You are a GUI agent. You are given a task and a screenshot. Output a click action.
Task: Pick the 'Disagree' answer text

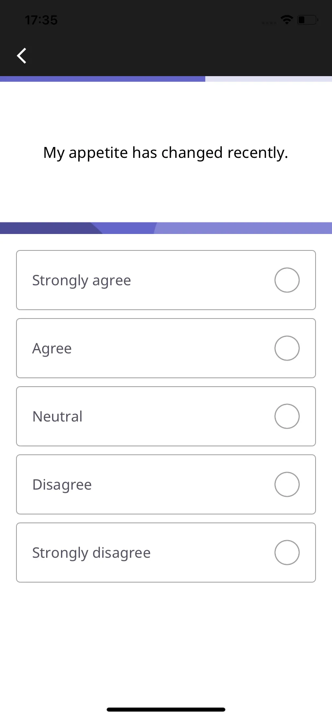[x=62, y=485]
